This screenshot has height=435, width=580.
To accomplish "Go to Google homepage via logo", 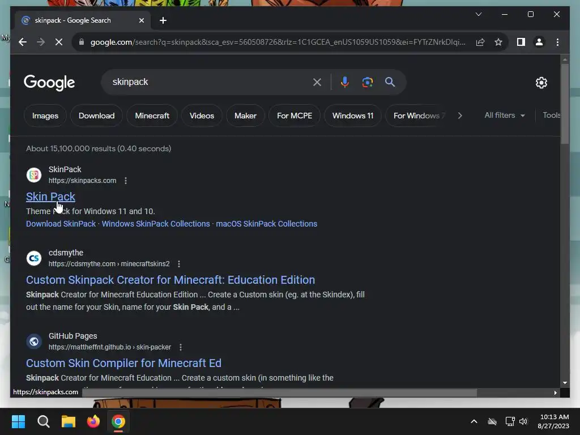I will (49, 83).
